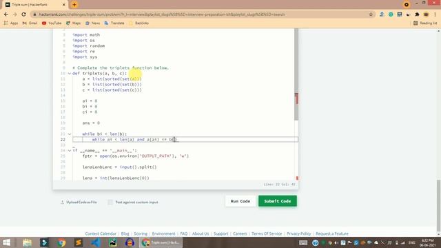Open the Maps bookmark
The width and height of the screenshot is (441, 248).
[74, 23]
